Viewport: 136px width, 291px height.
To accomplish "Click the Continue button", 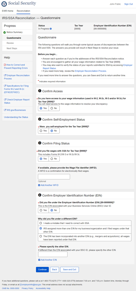I will [x=42, y=270].
